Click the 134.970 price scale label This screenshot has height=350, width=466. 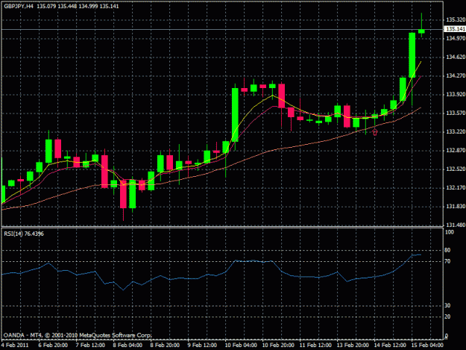(x=456, y=38)
